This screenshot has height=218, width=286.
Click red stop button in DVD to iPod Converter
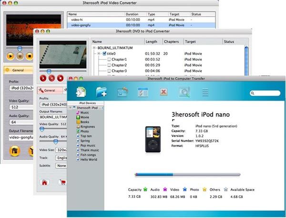click(61, 78)
